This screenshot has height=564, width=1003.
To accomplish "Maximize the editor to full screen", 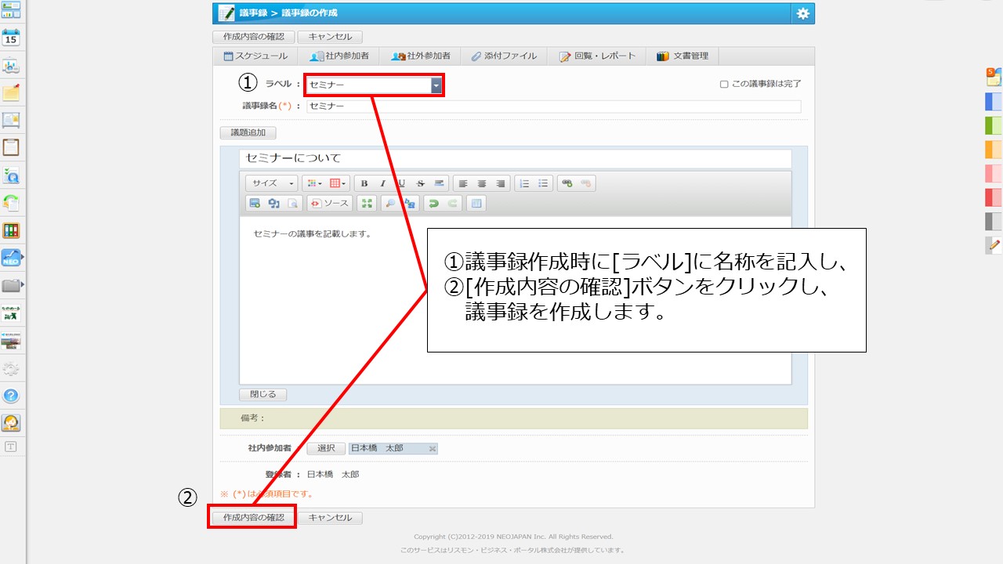I will [366, 204].
